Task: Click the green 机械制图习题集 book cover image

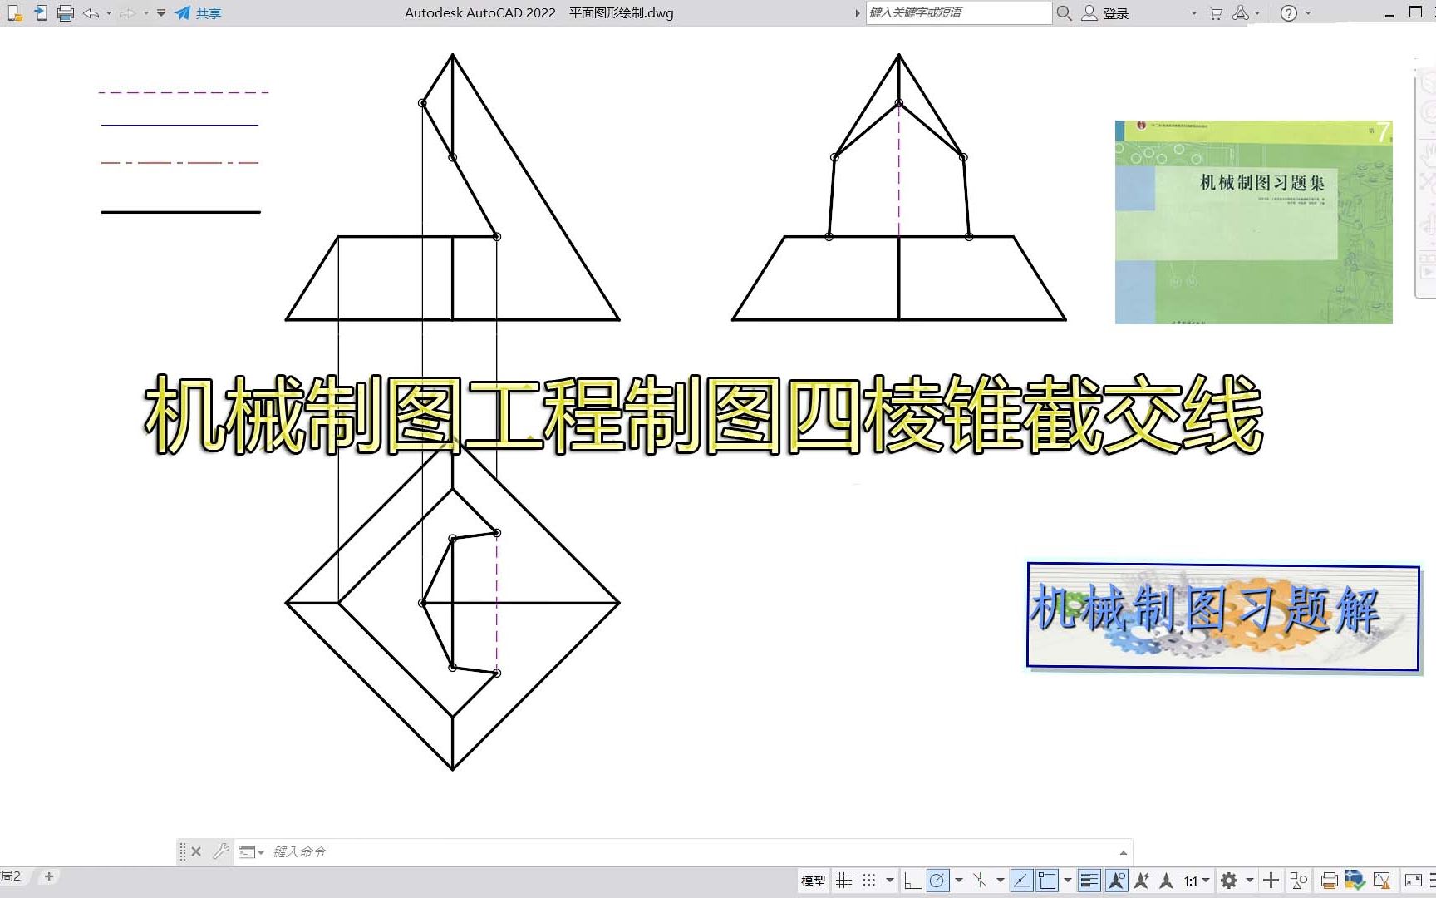Action: tap(1253, 222)
